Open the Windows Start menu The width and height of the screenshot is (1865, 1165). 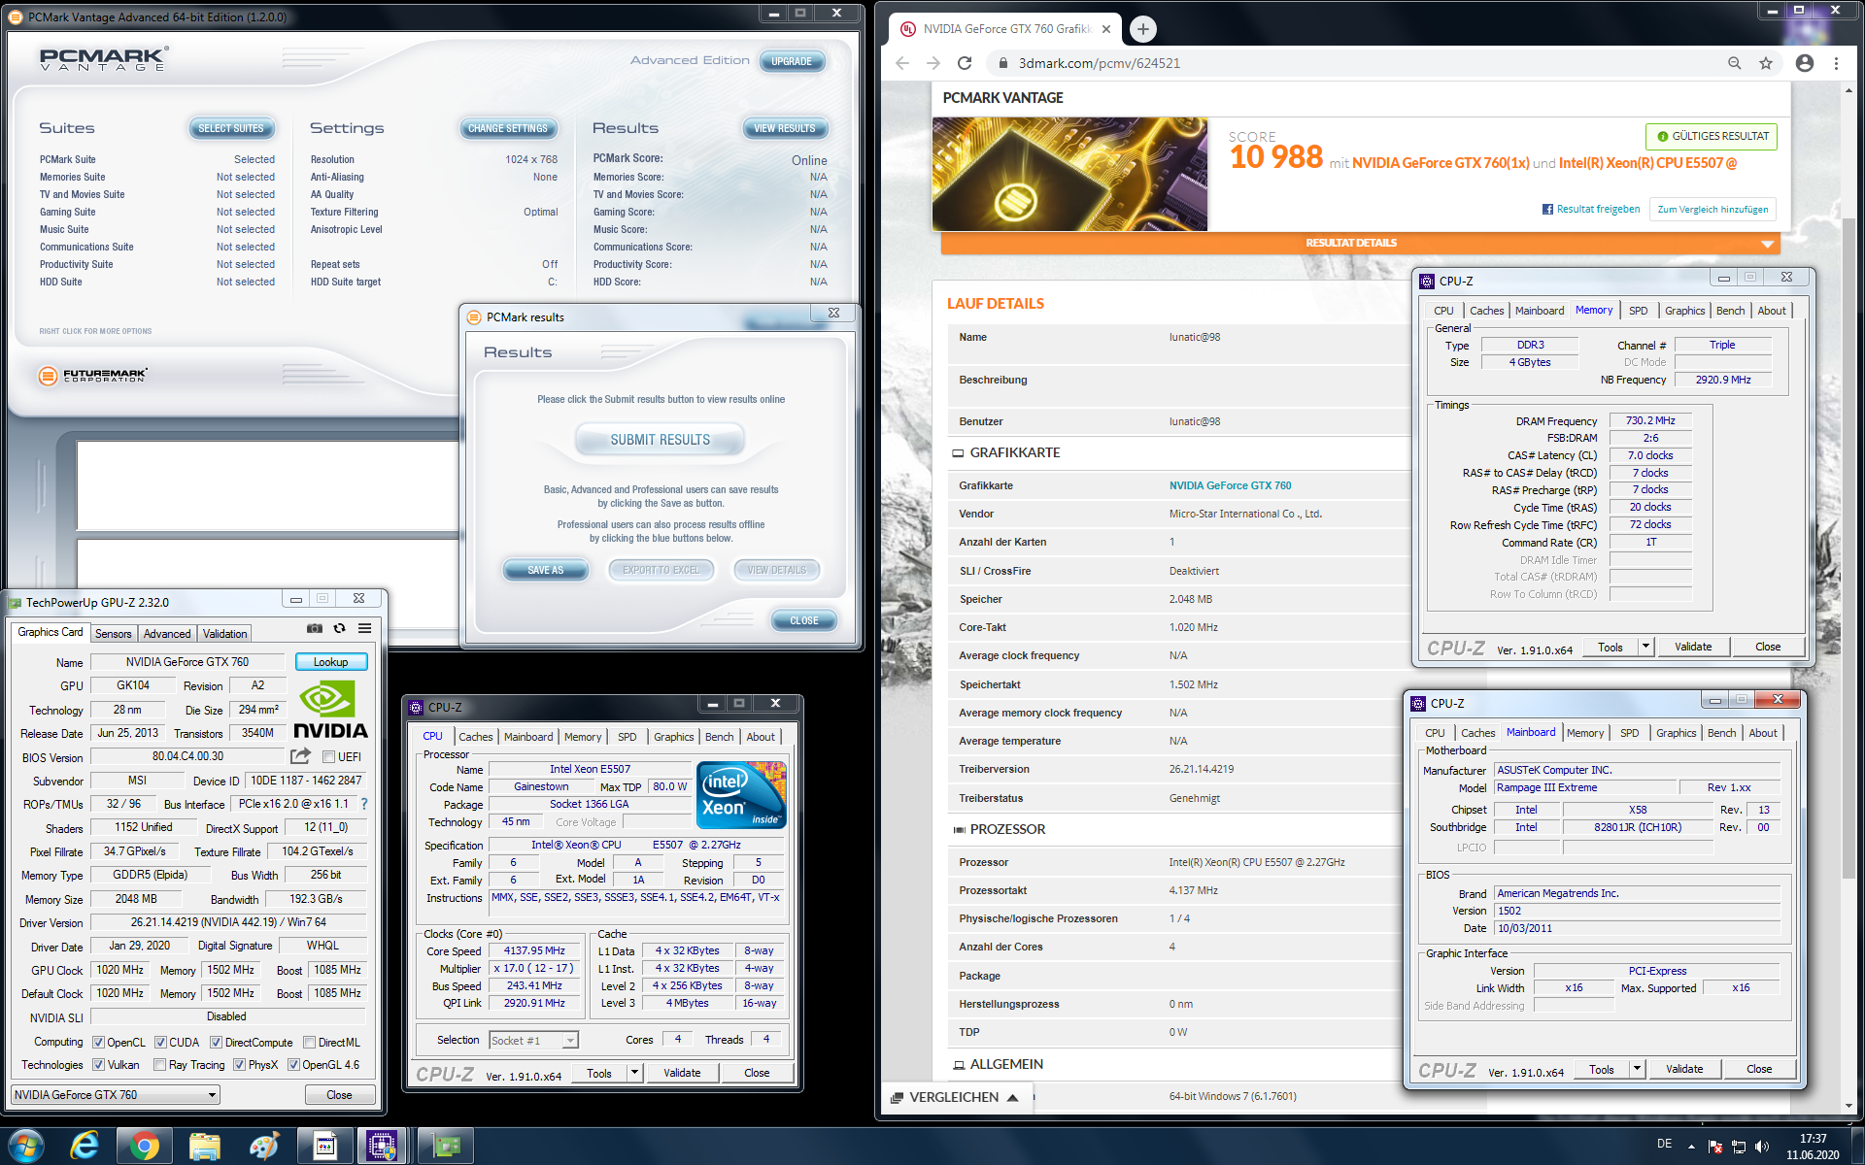25,1147
